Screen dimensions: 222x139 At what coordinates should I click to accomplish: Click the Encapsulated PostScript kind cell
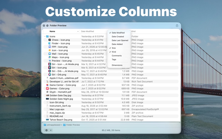coord(145,109)
